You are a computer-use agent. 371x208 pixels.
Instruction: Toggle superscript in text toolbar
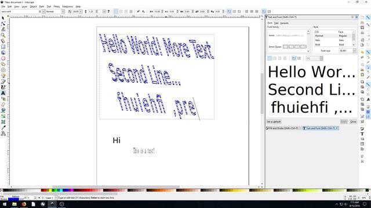[139, 12]
